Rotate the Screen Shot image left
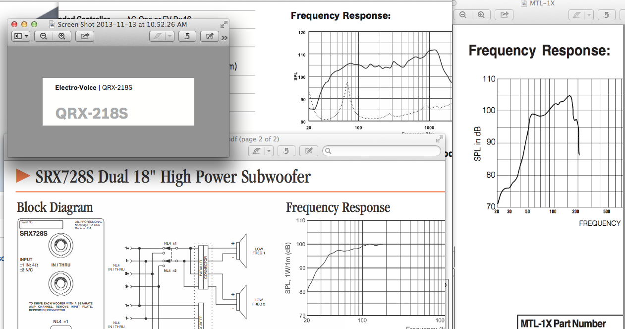 187,36
